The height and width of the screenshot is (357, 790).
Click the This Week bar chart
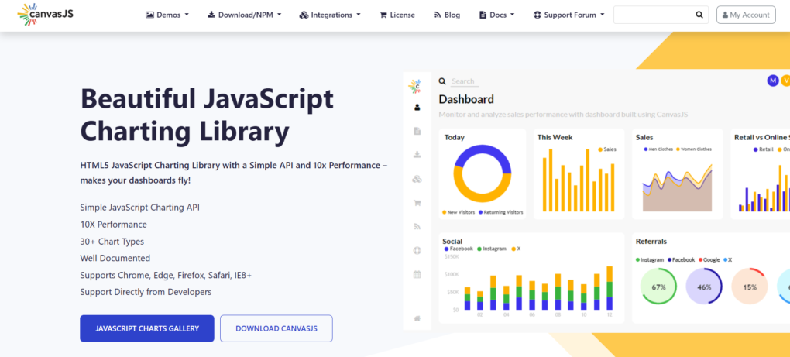click(578, 180)
